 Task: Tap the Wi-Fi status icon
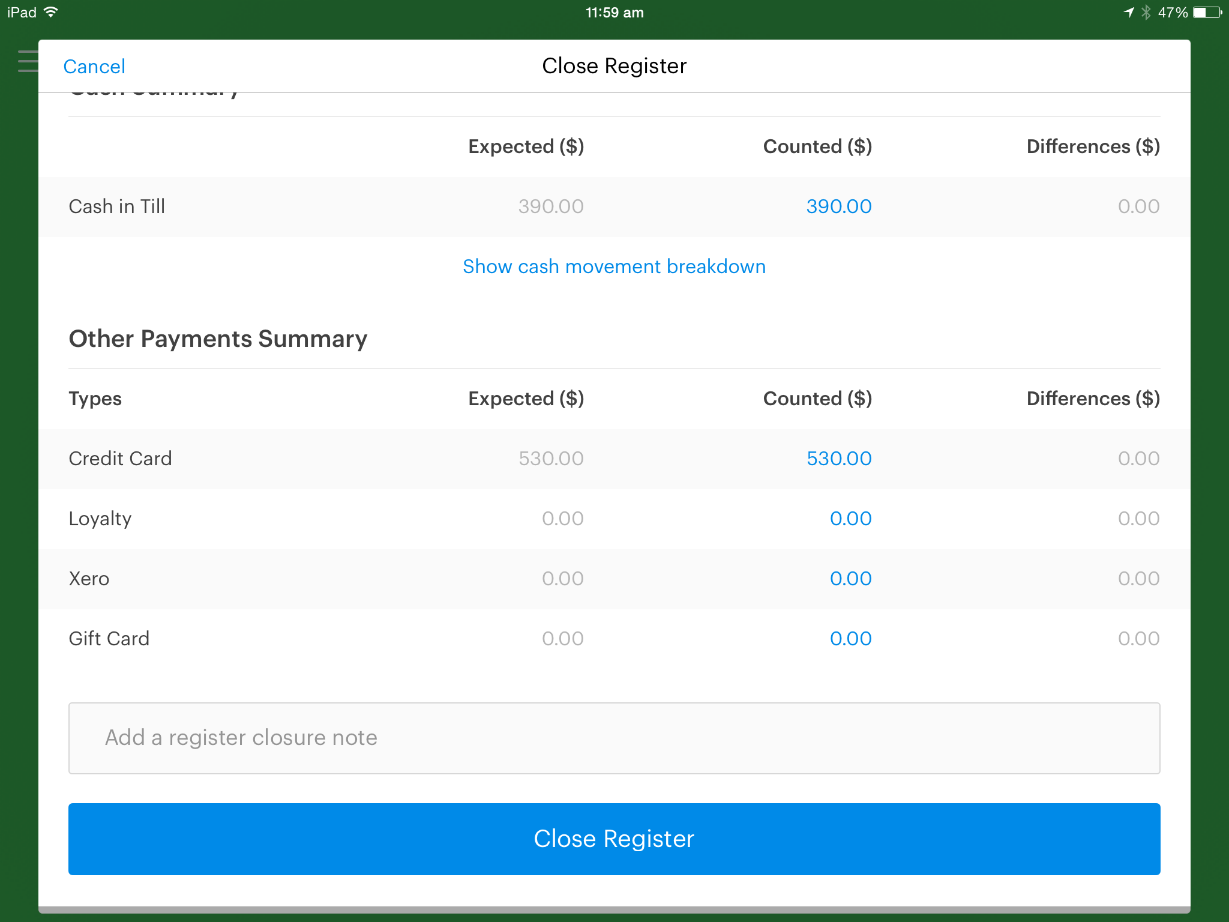52,12
